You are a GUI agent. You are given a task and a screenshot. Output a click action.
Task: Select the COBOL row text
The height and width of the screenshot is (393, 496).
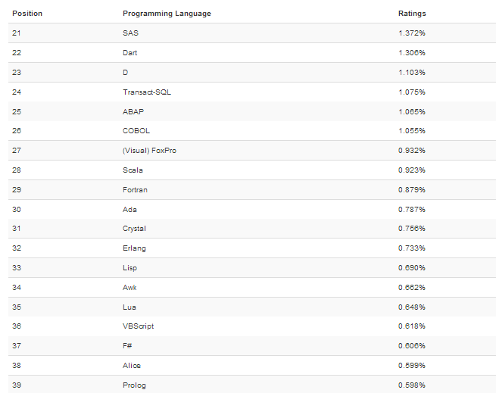[x=136, y=131]
